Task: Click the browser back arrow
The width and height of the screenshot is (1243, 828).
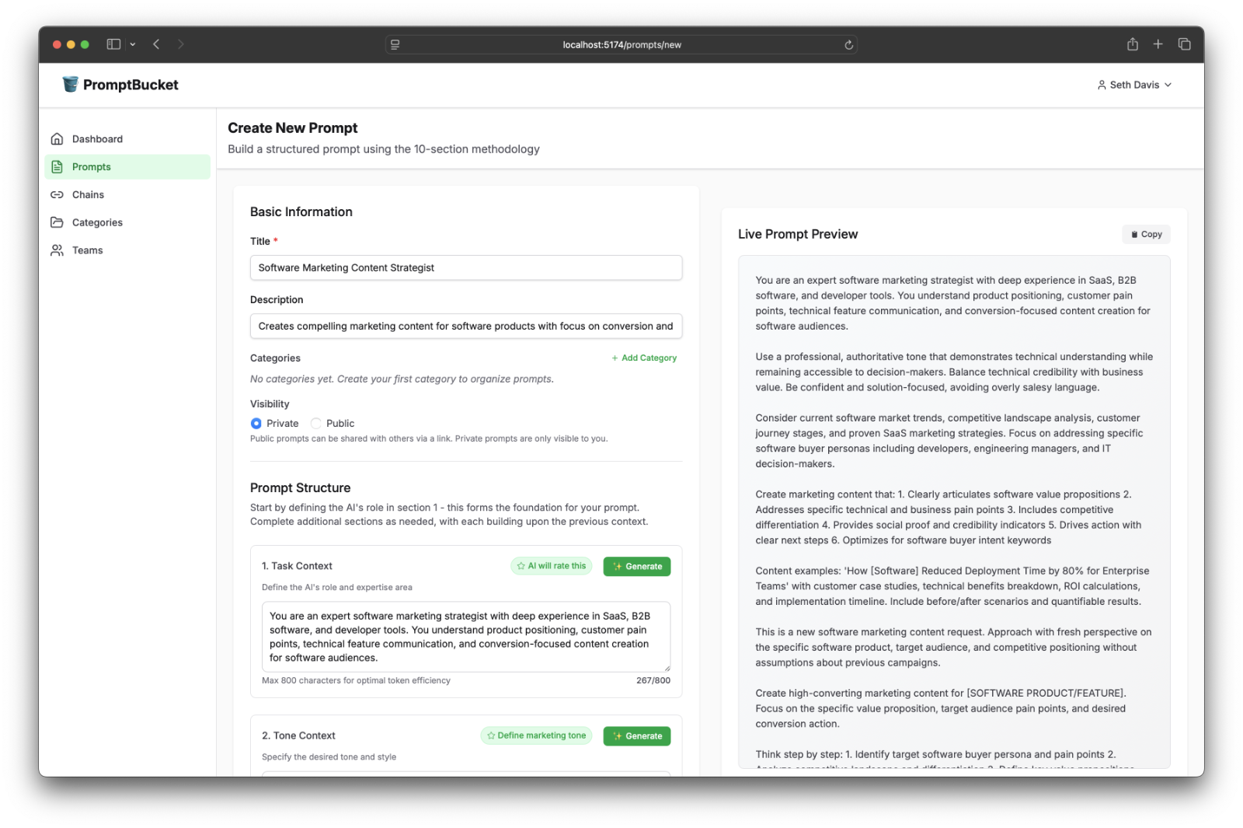Action: (156, 44)
